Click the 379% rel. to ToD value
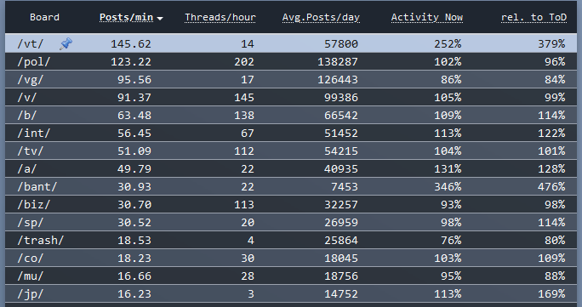The image size is (582, 307). point(551,44)
